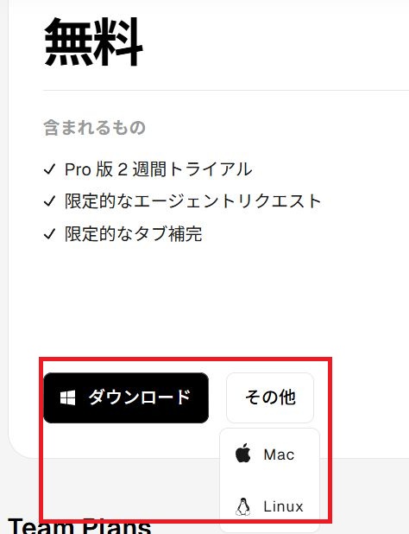Viewport: 409px width, 534px height.
Task: Click the 無料 plan heading
Action: [93, 42]
